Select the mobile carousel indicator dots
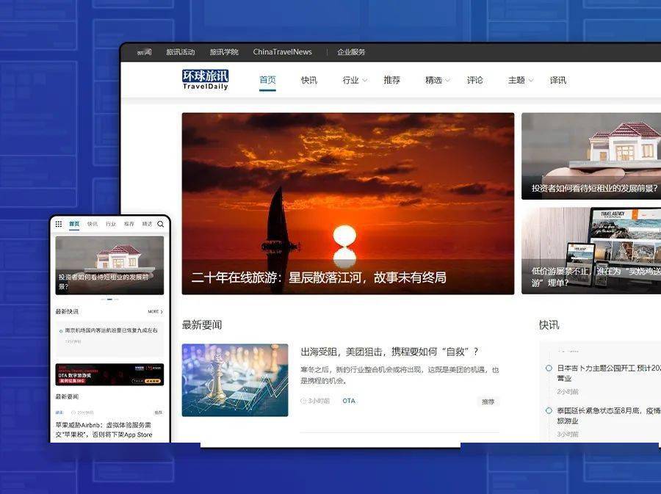Screen dimensions: 661x494 109,299
